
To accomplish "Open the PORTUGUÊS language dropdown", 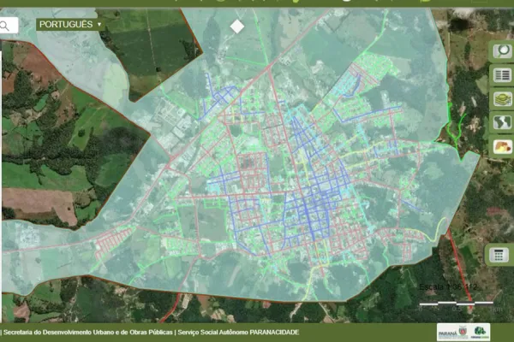I will [70, 25].
